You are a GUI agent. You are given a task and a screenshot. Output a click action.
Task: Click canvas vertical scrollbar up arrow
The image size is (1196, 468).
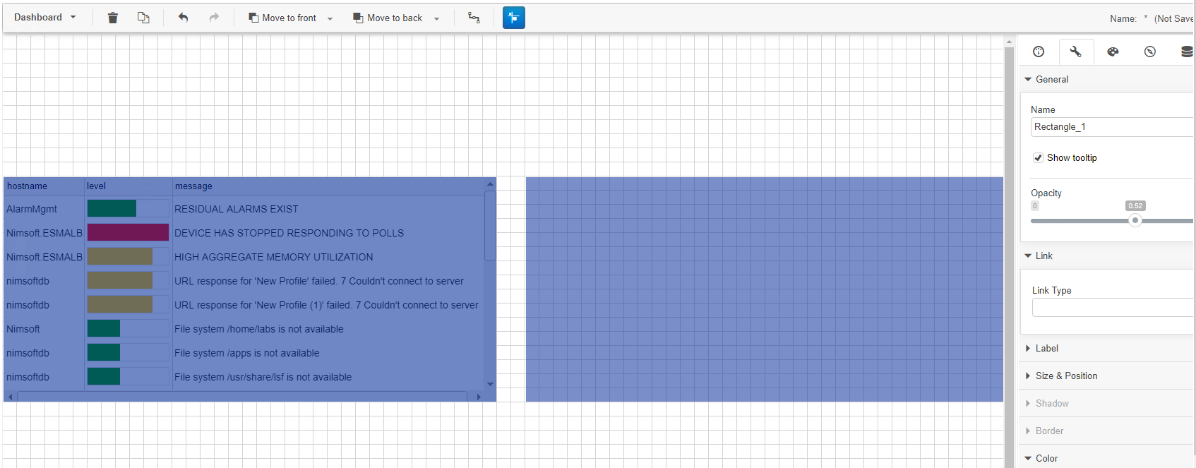(1009, 42)
